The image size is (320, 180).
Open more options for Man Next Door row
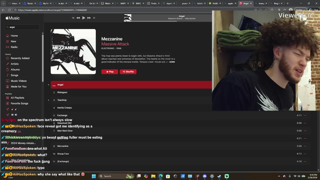(305, 131)
